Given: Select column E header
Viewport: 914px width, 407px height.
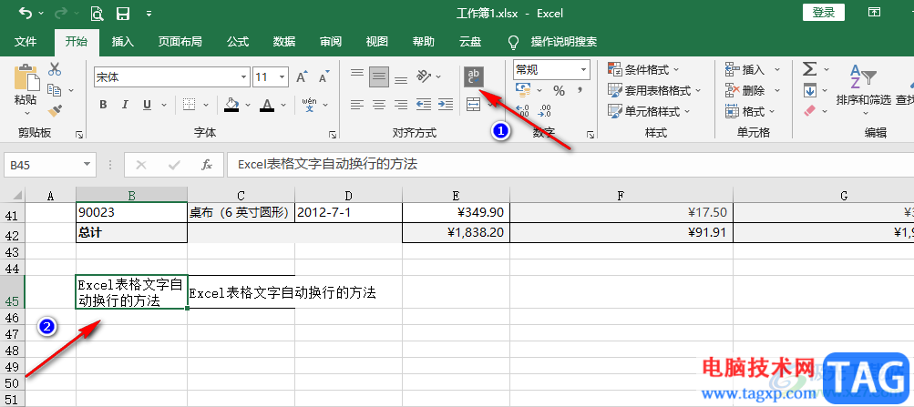Looking at the screenshot, I should [456, 196].
